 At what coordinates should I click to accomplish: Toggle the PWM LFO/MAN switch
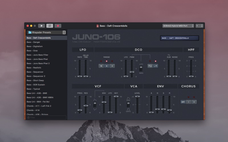(x=141, y=68)
